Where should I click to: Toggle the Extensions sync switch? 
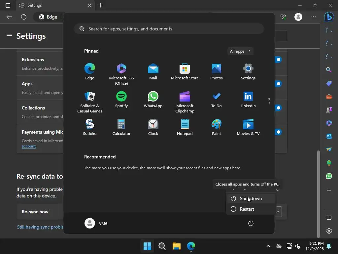point(278,60)
